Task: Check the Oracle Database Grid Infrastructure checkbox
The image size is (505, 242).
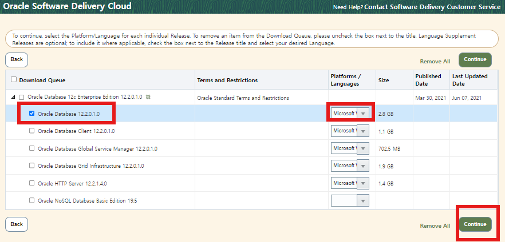Action: 31,166
